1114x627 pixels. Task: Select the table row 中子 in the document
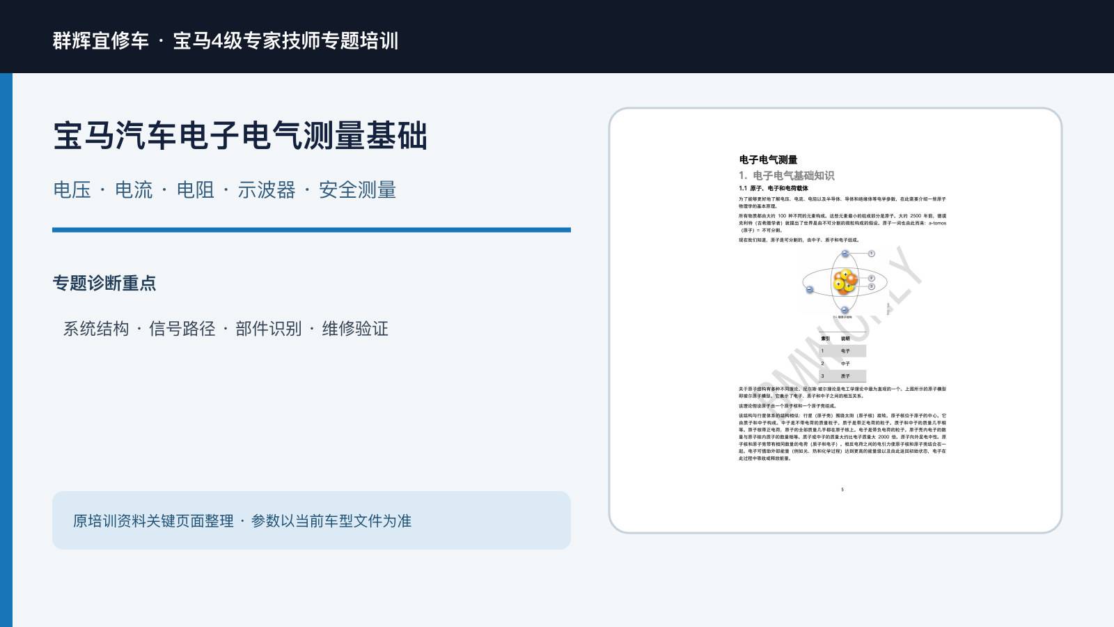coord(842,364)
